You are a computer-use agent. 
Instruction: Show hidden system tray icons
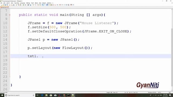coord(154,95)
